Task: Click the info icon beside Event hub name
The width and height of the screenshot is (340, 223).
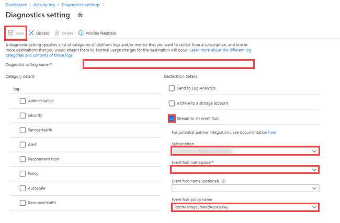Action: pos(223,181)
